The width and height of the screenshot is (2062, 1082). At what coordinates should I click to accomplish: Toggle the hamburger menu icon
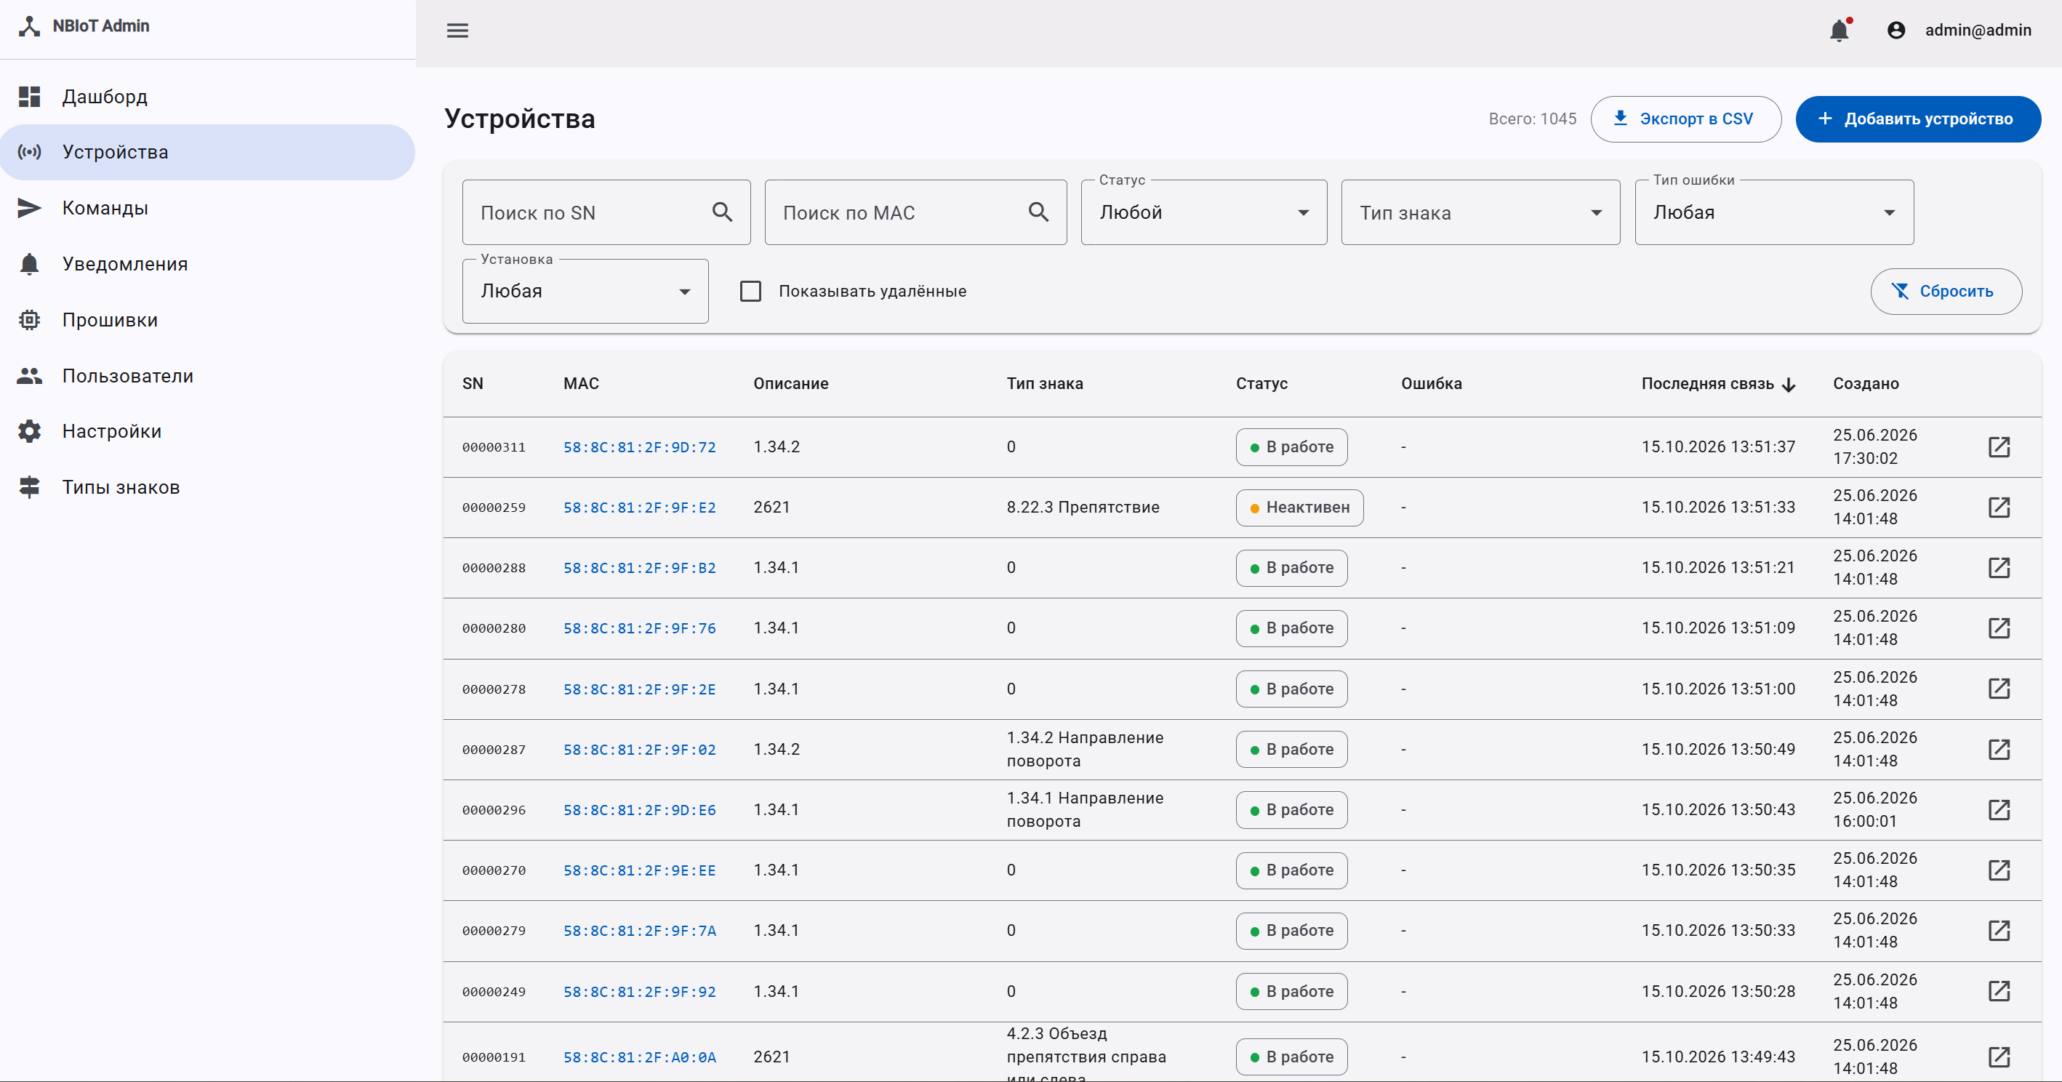pos(457,31)
